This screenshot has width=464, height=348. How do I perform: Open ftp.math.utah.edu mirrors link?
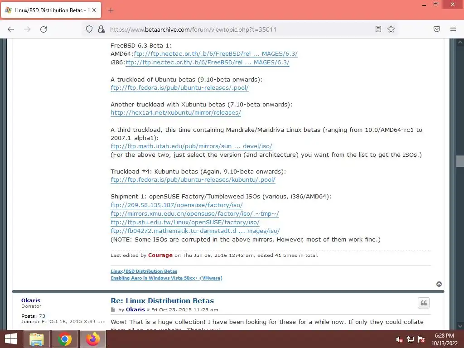[192, 146]
